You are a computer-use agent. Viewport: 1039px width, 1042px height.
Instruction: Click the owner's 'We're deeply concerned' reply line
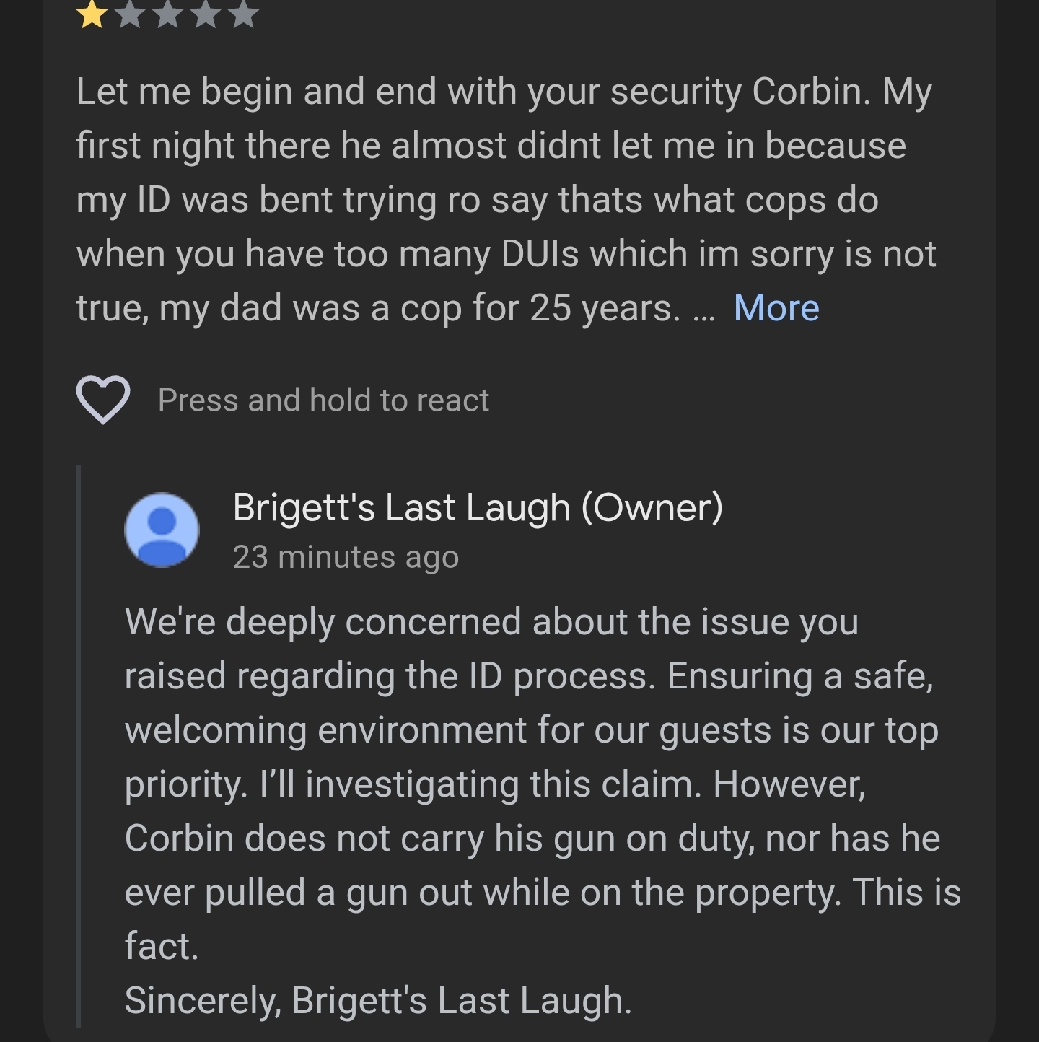(x=491, y=622)
